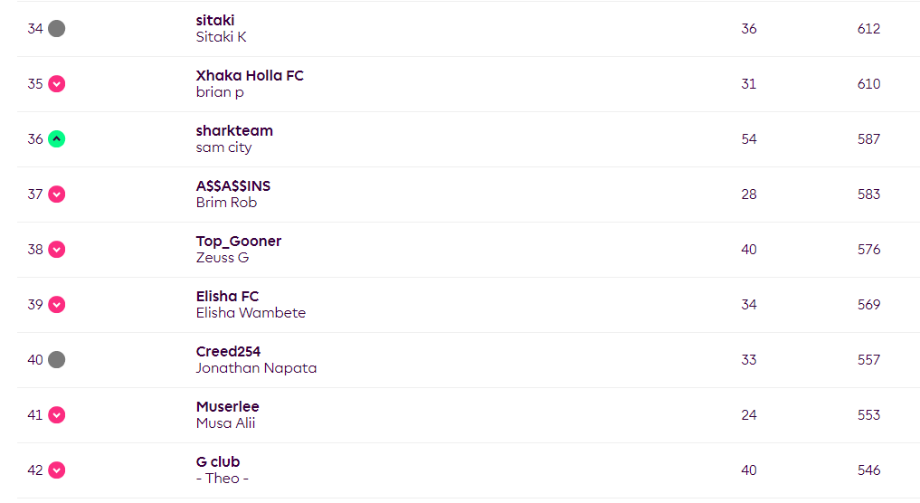Click the green up-arrow icon at rank 36
This screenshot has width=920, height=503.
point(56,138)
